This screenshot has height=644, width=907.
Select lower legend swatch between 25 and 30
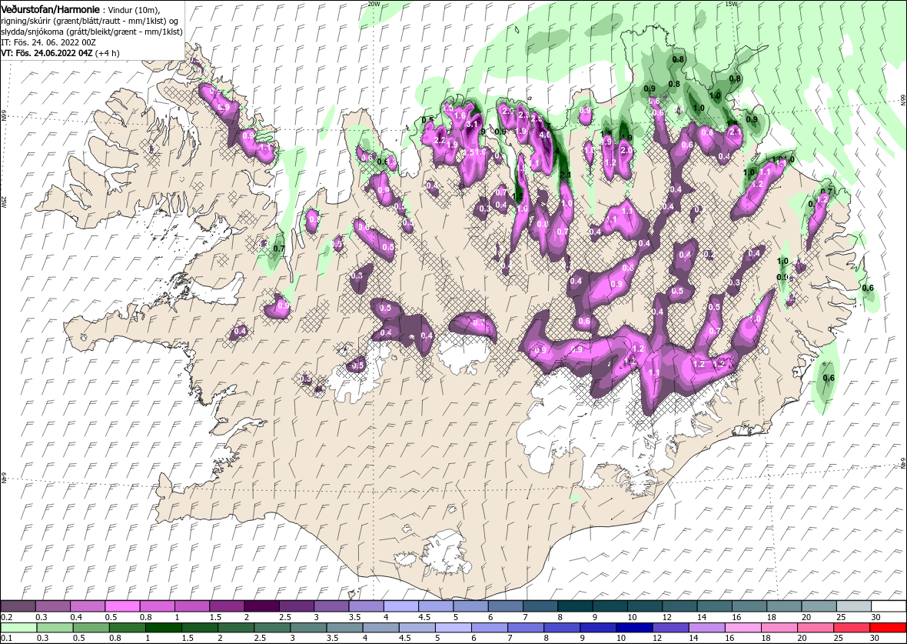point(852,629)
